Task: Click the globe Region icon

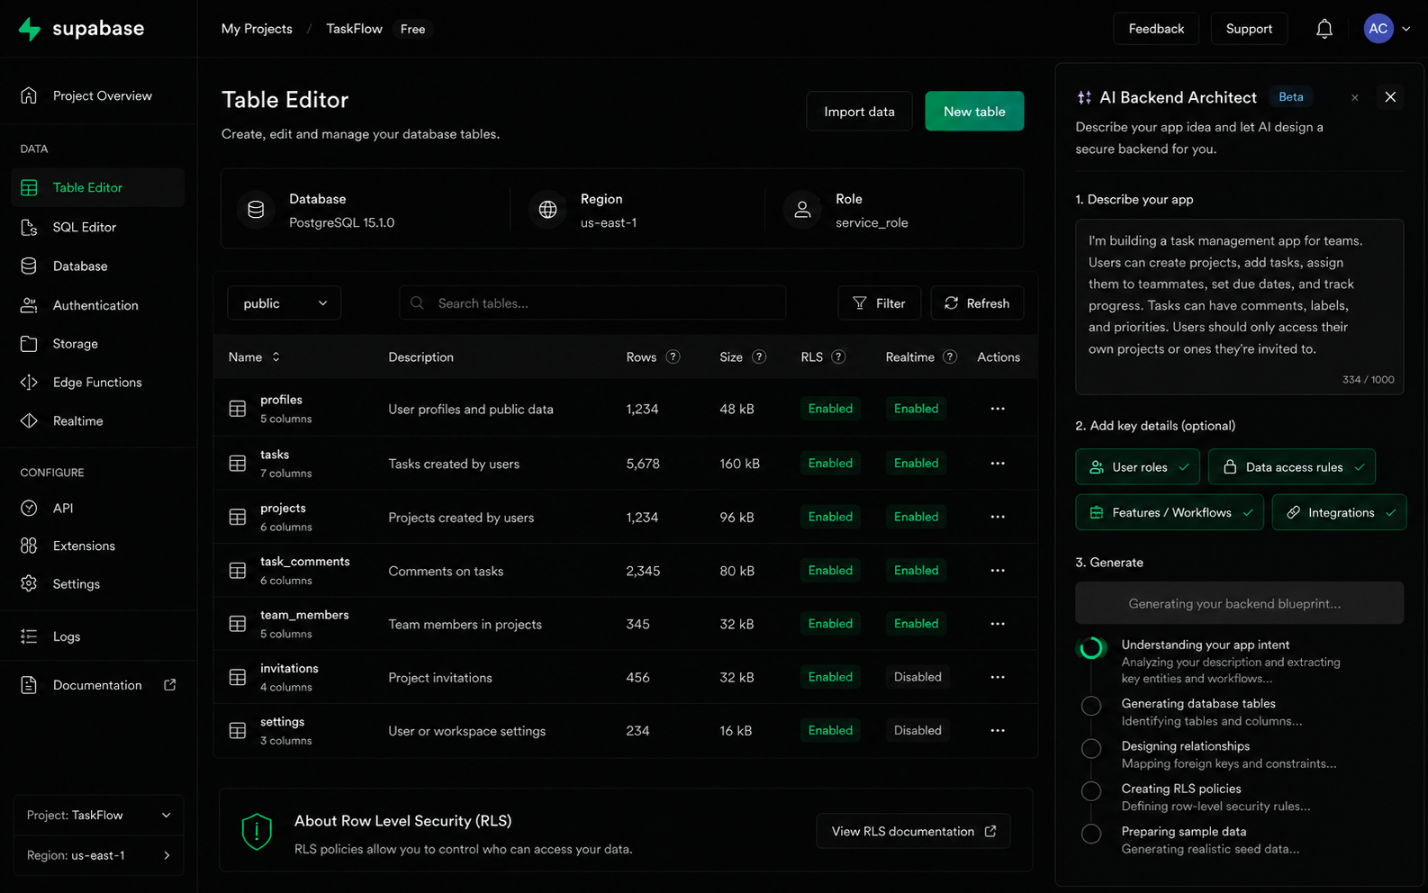Action: coord(547,210)
